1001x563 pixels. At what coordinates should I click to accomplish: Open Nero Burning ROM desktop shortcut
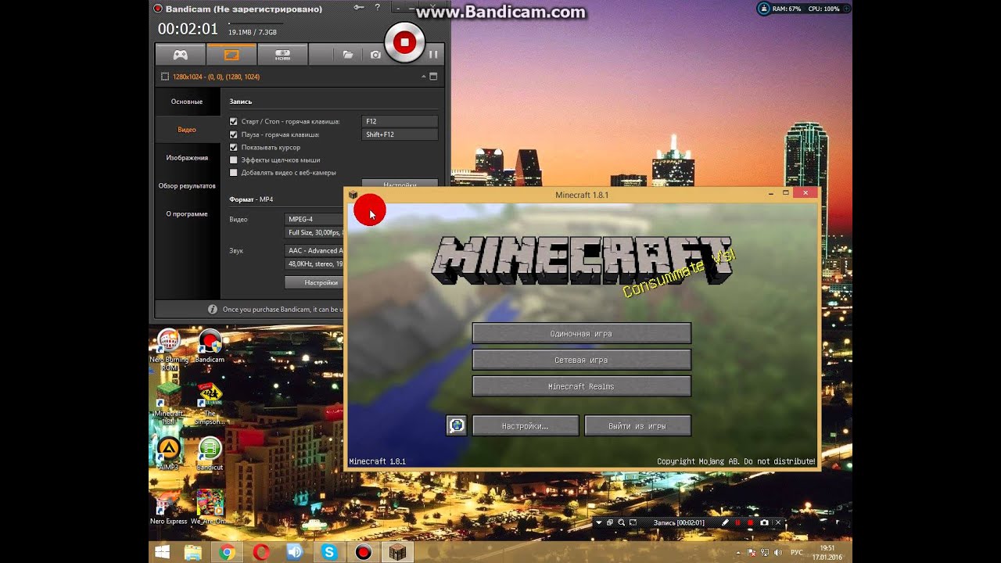click(169, 350)
